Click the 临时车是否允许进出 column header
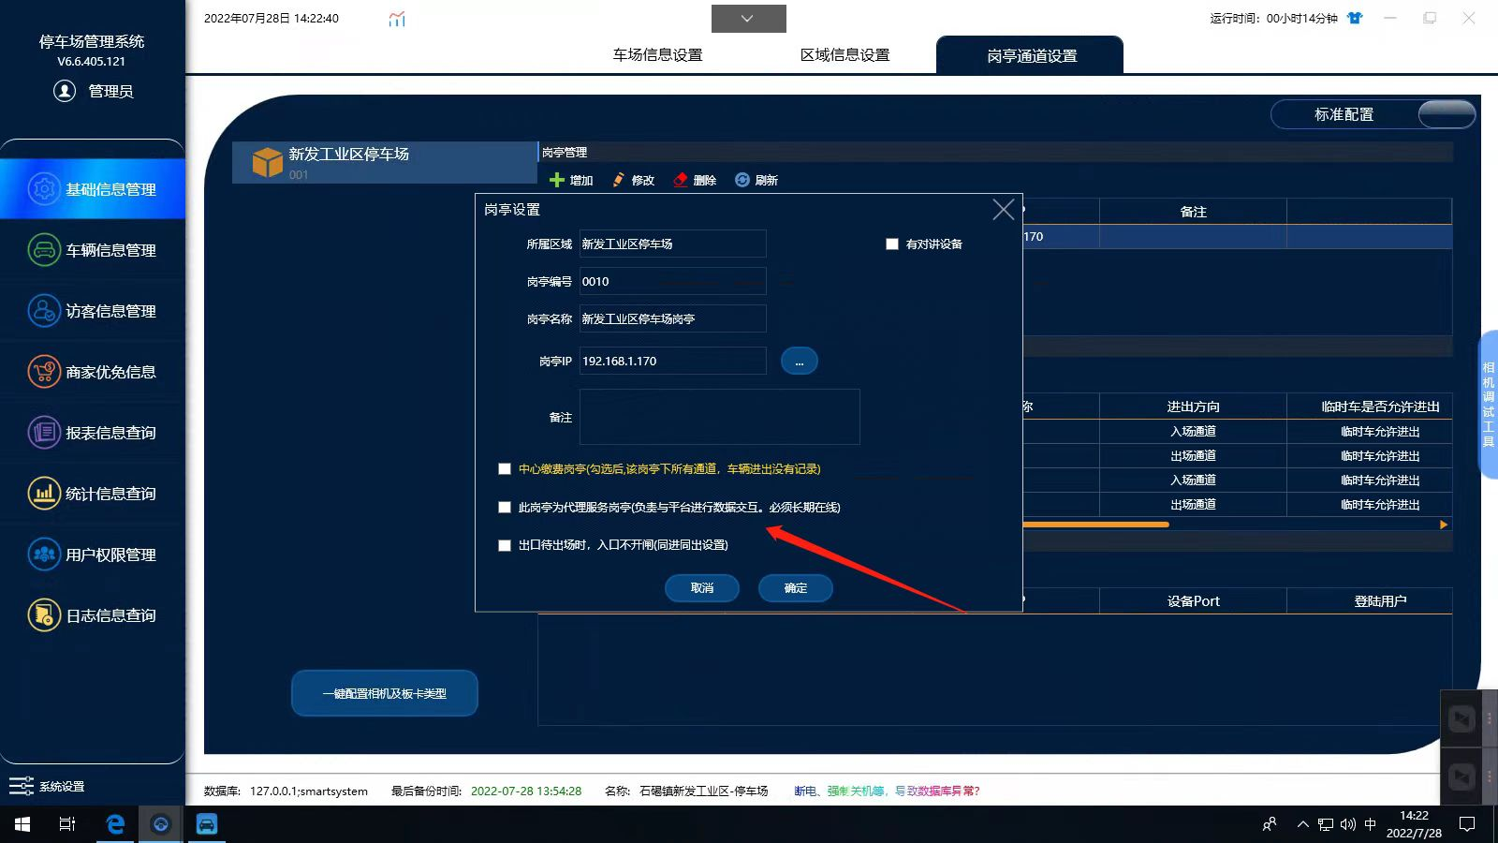Viewport: 1498px width, 843px height. pyautogui.click(x=1380, y=407)
